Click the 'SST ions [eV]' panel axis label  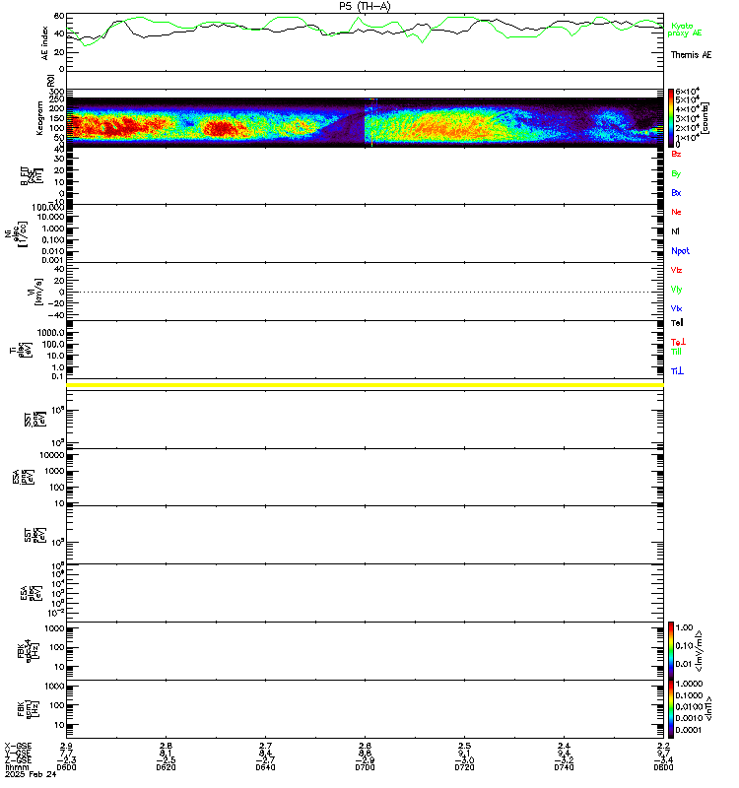(x=35, y=420)
